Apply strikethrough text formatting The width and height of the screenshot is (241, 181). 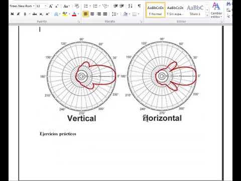[35, 14]
